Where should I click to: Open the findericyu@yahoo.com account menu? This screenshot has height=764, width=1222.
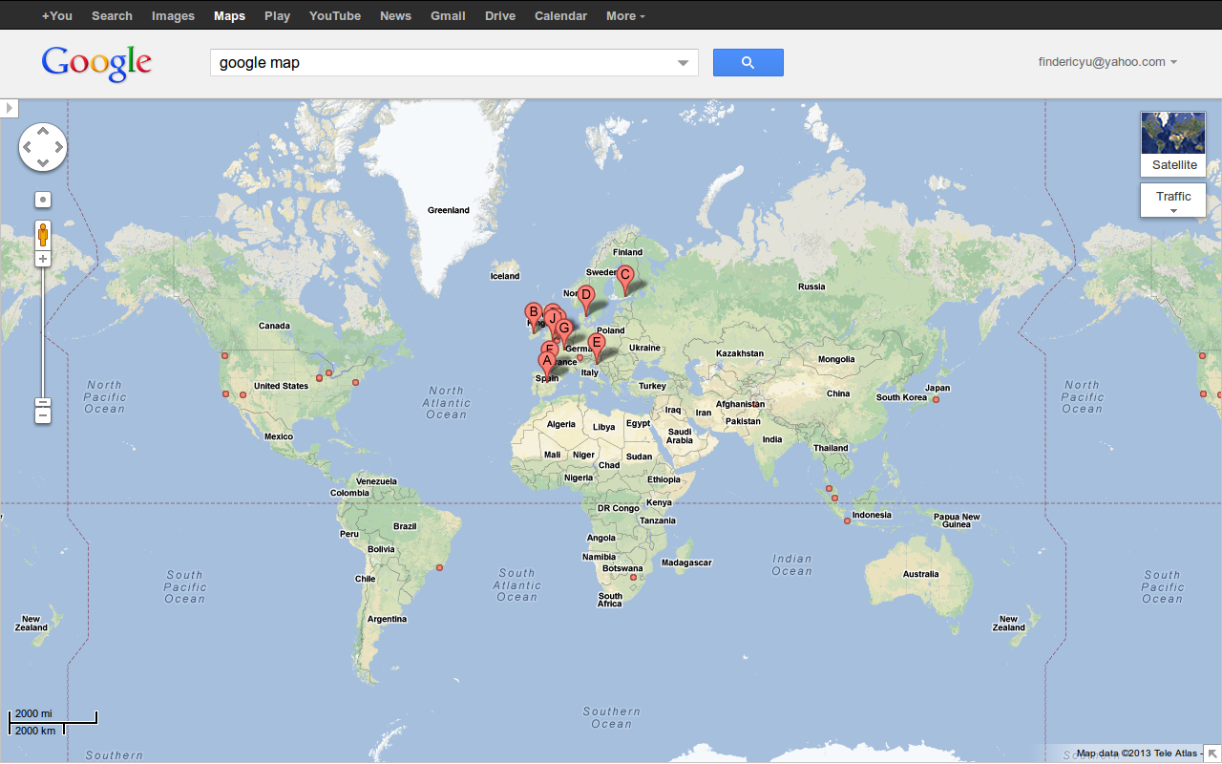[1107, 62]
